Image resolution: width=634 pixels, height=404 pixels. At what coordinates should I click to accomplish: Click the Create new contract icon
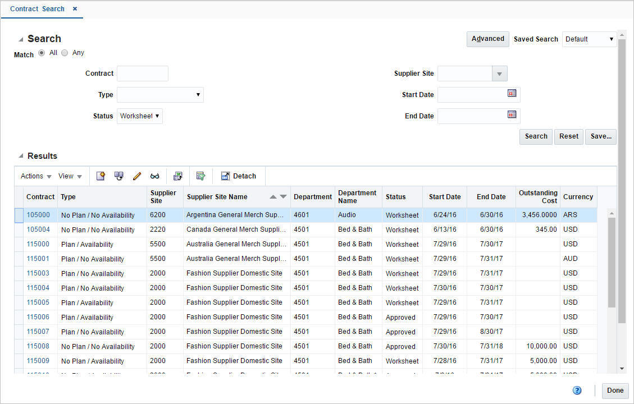point(101,176)
